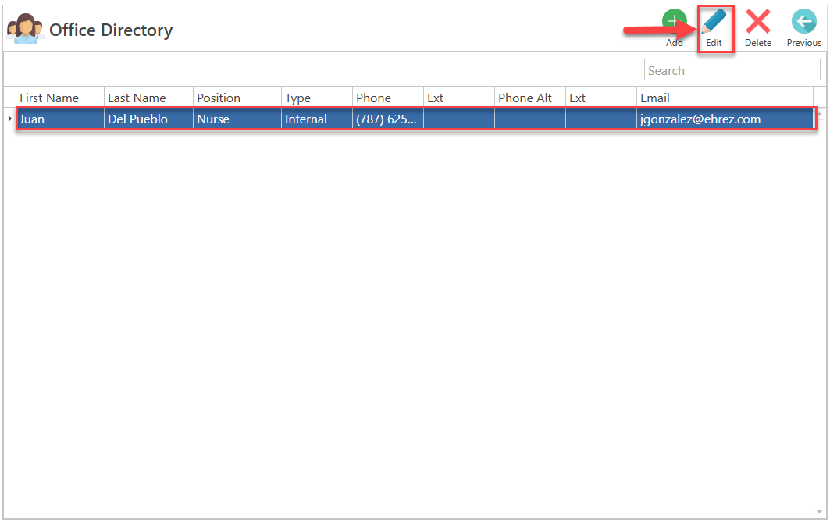
Task: Select the jgonzalez@ehrez.com email cell
Action: click(725, 119)
